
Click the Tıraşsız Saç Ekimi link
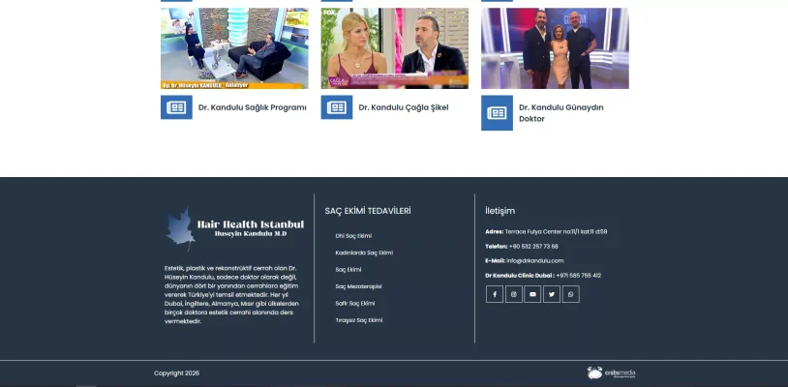(x=358, y=320)
